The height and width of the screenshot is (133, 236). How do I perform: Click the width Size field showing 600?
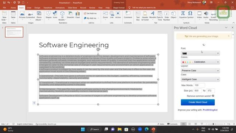click(198, 91)
